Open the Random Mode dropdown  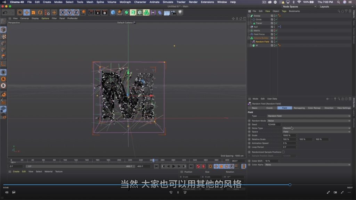[308, 121]
